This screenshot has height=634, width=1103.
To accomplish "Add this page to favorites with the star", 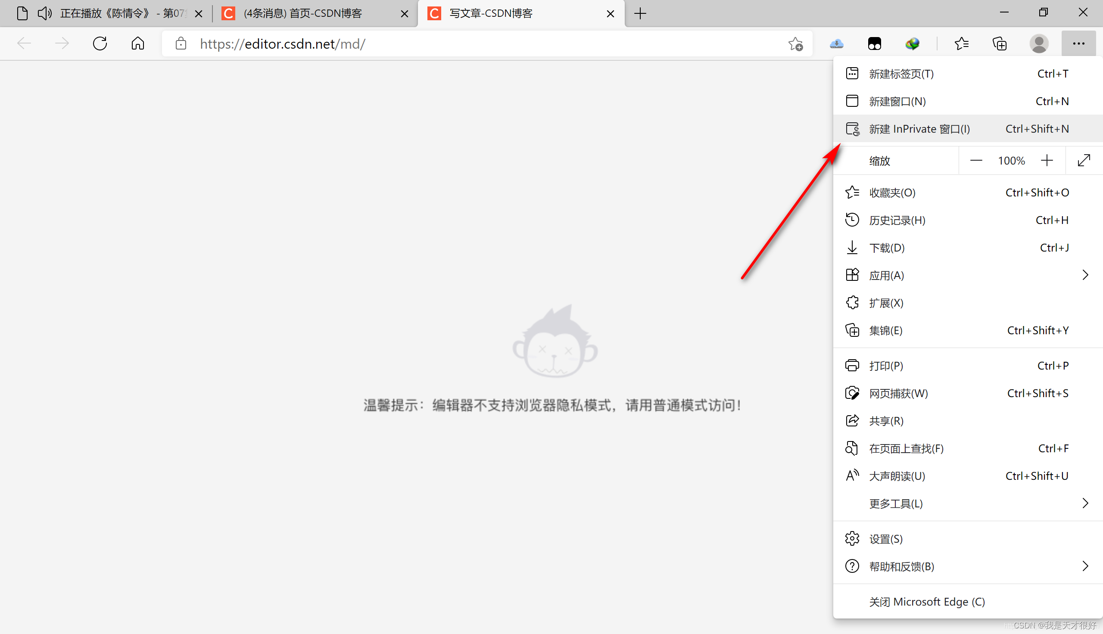I will pos(795,44).
